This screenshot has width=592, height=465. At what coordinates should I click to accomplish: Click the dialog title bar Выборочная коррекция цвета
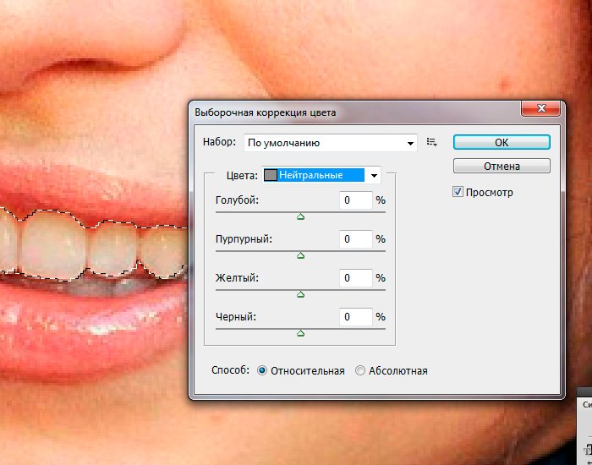(x=338, y=111)
